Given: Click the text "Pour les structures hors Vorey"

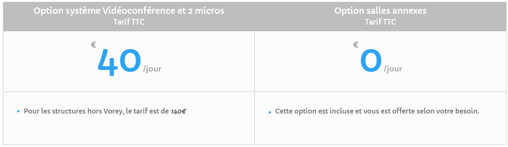Looking at the screenshot, I should tap(73, 111).
